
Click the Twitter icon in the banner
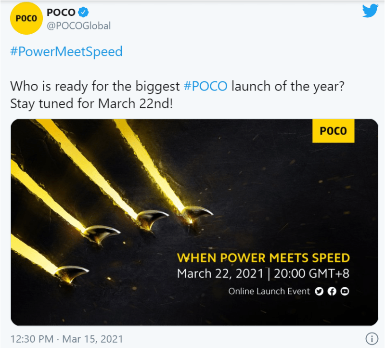coord(319,291)
